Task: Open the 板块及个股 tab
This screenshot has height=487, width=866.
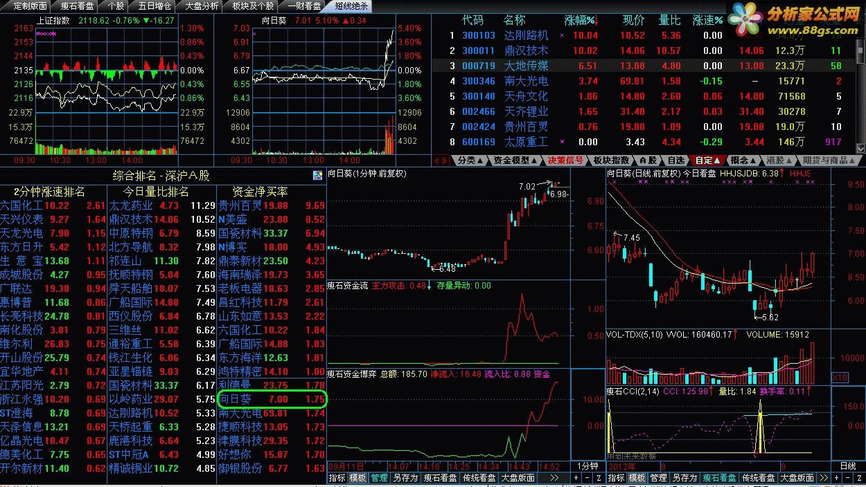Action: tap(253, 6)
